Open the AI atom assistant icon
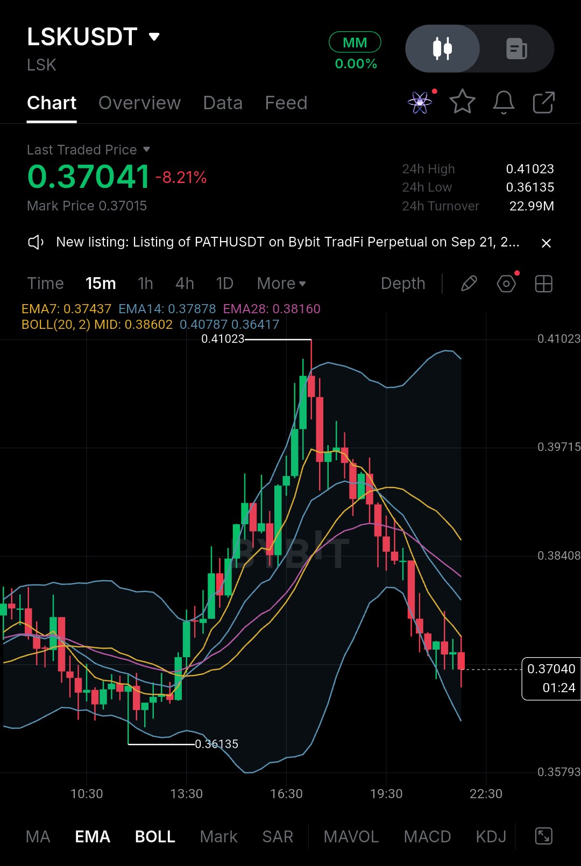Viewport: 581px width, 866px height. (x=420, y=102)
